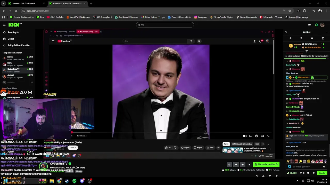Like the YouTube video with 30 likes
This screenshot has height=185, width=330.
[x=168, y=148]
